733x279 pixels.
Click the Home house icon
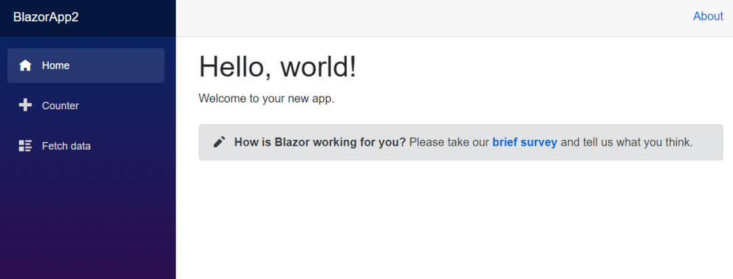click(25, 65)
